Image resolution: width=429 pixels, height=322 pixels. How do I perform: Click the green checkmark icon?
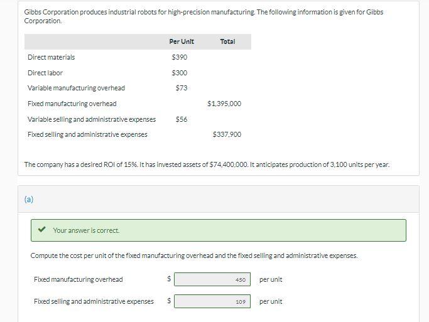pyautogui.click(x=41, y=230)
